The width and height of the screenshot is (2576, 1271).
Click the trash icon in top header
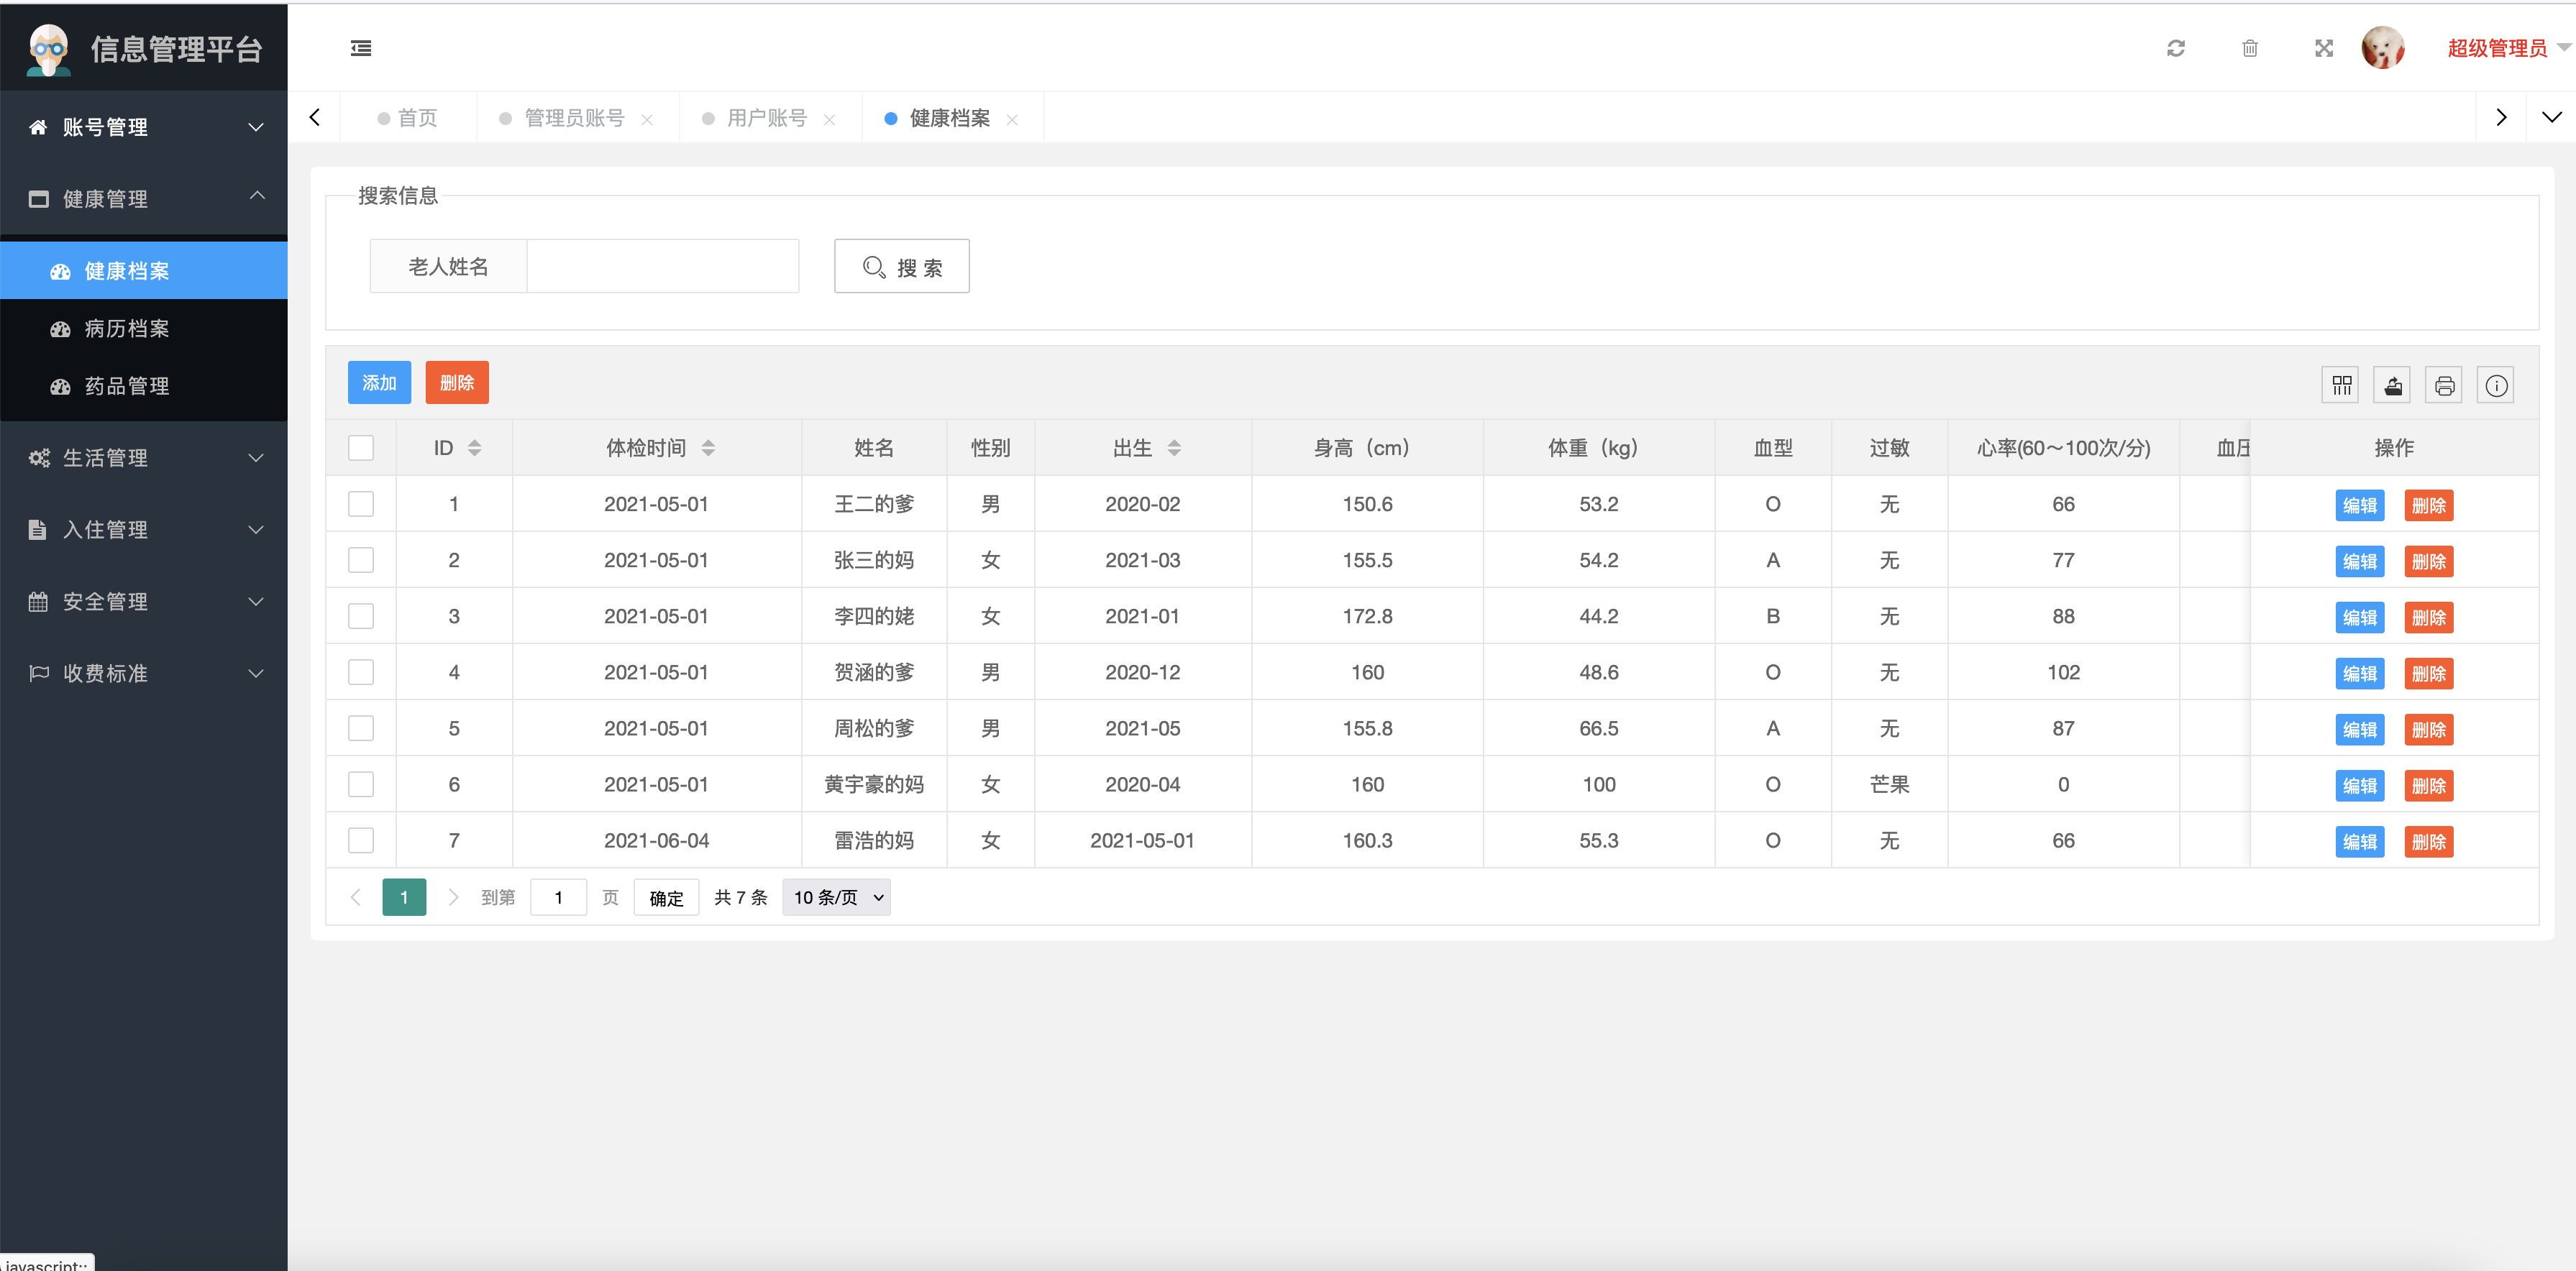pos(2249,48)
